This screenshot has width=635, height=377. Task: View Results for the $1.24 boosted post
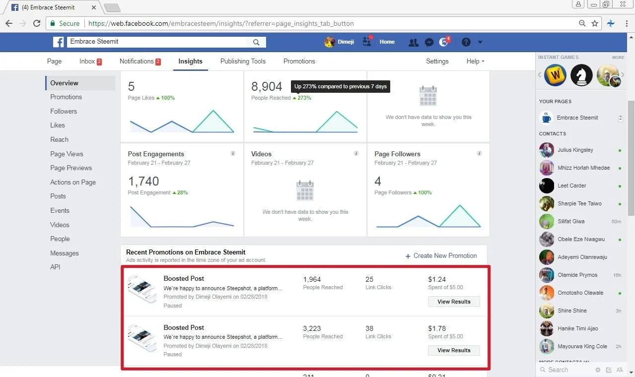click(454, 302)
